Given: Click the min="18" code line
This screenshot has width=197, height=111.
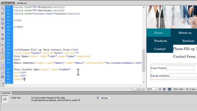Looking at the screenshot, I should pos(20,73).
